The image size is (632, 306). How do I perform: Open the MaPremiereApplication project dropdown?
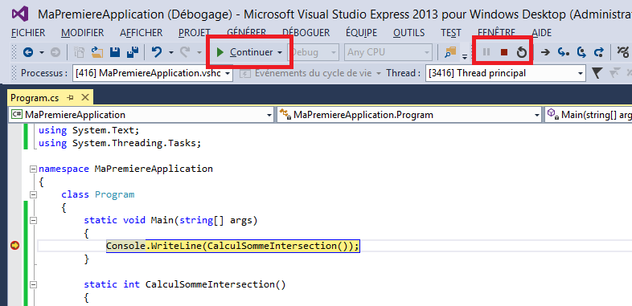click(x=141, y=115)
